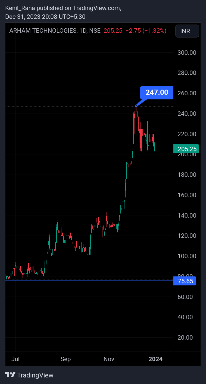Click the Dec 31, 2023 20:08 timestamp
Screen dimensions: 206x384
point(45,17)
